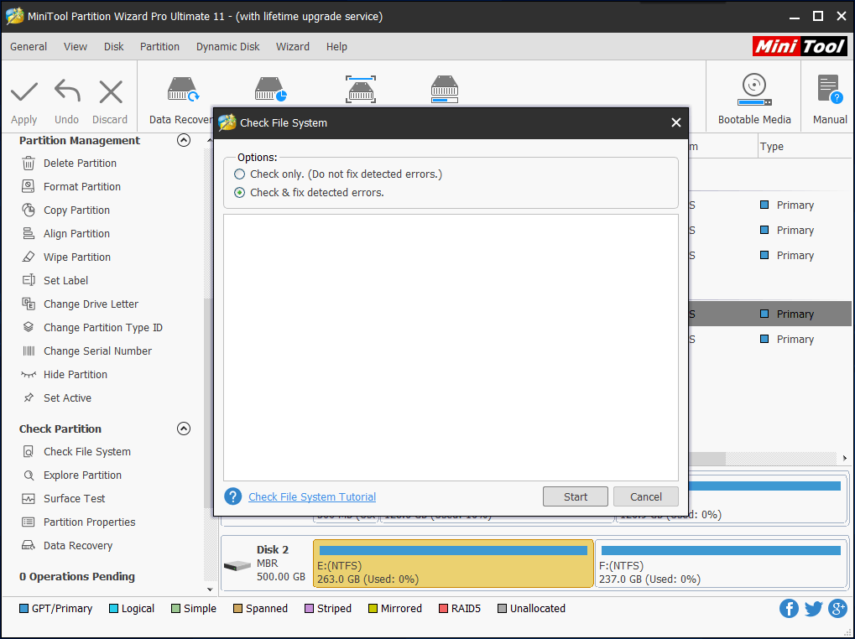The width and height of the screenshot is (855, 639).
Task: Click the sidebar Data Recovery icon
Action: click(29, 545)
